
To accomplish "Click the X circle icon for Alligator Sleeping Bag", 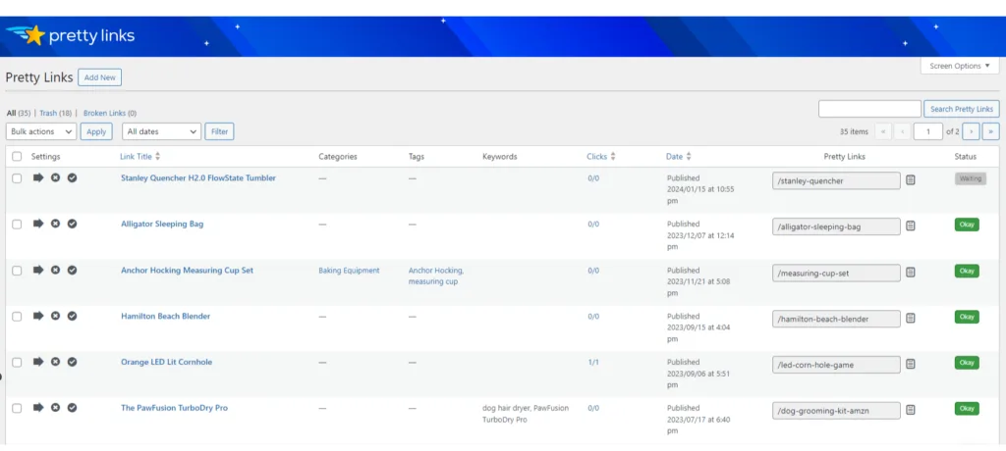I will (55, 225).
